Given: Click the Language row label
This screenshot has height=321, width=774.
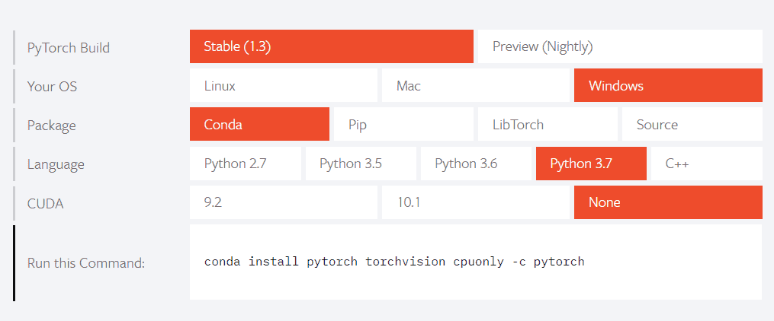Looking at the screenshot, I should click(x=56, y=164).
